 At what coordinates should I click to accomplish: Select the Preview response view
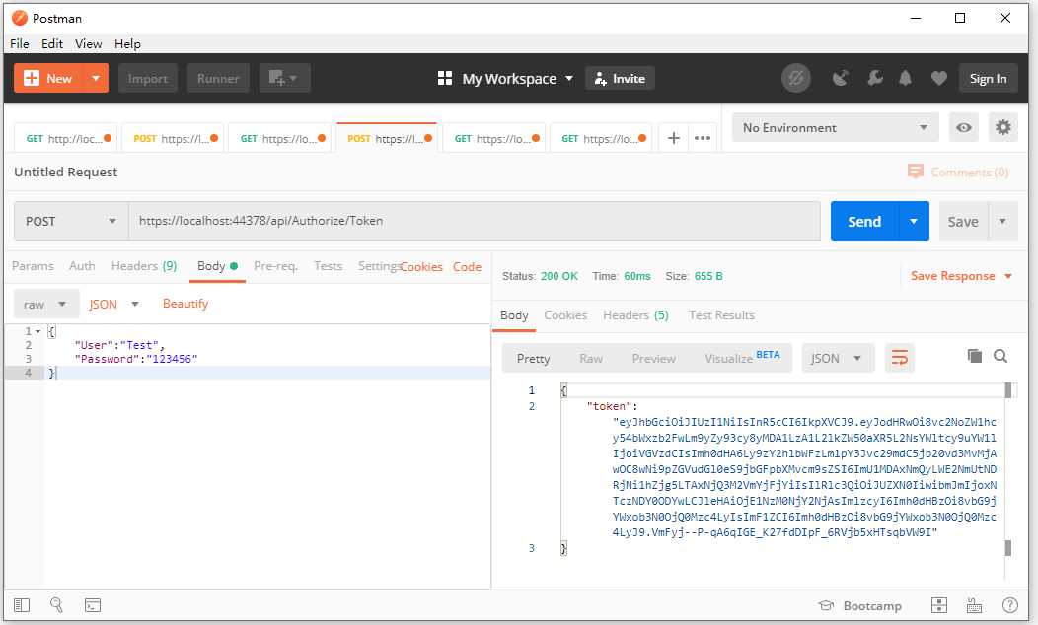[653, 359]
